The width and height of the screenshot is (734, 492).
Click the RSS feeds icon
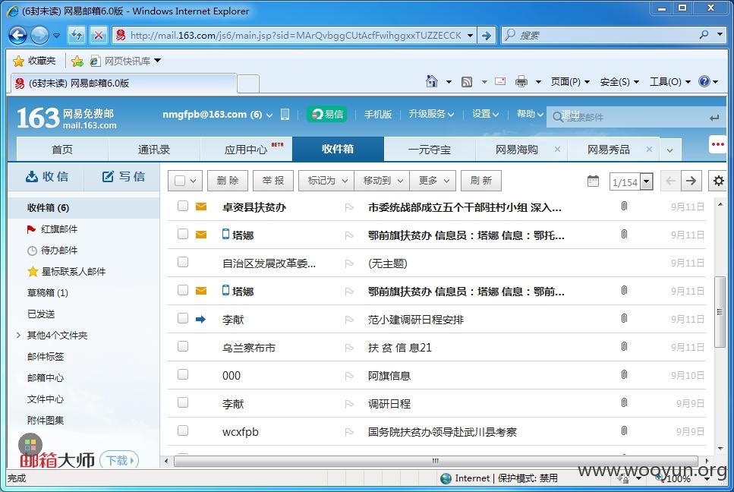(467, 82)
